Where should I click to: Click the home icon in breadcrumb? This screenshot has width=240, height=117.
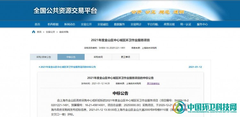tap(34, 32)
